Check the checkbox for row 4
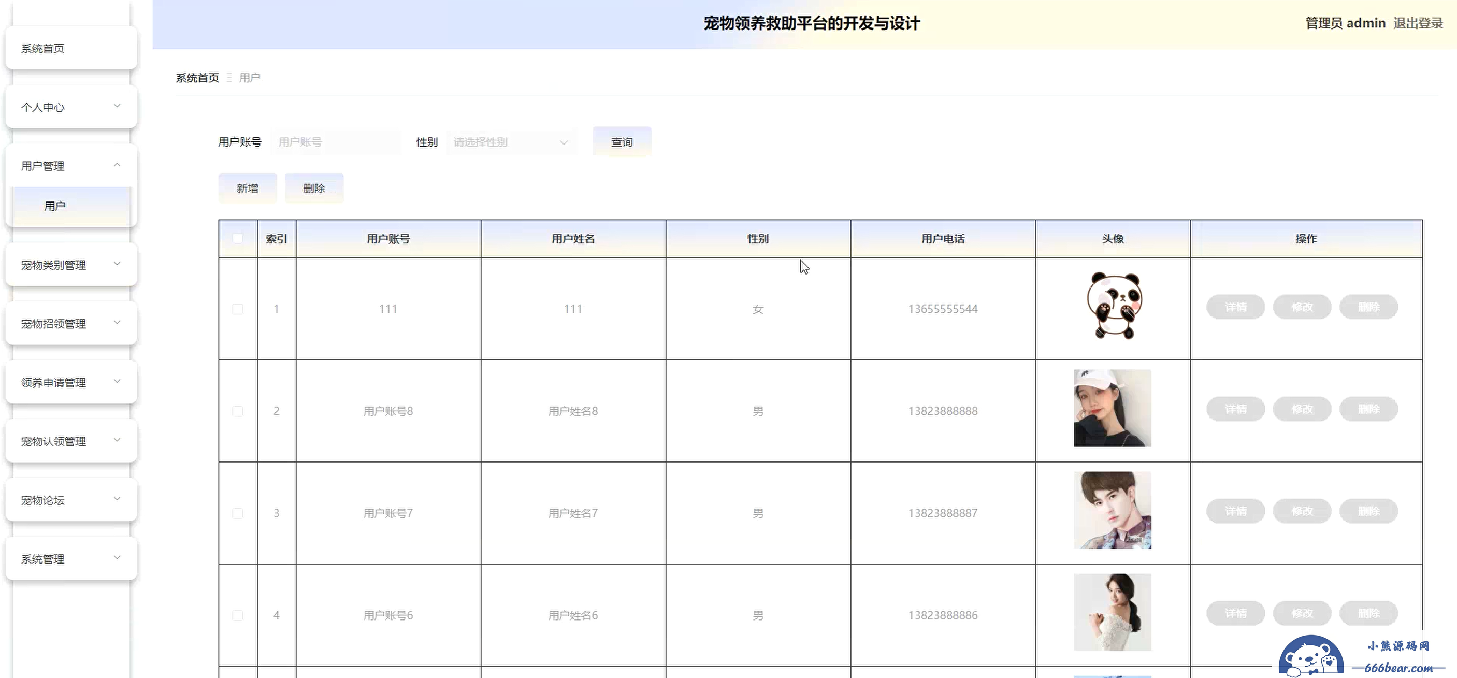The width and height of the screenshot is (1457, 678). click(238, 615)
